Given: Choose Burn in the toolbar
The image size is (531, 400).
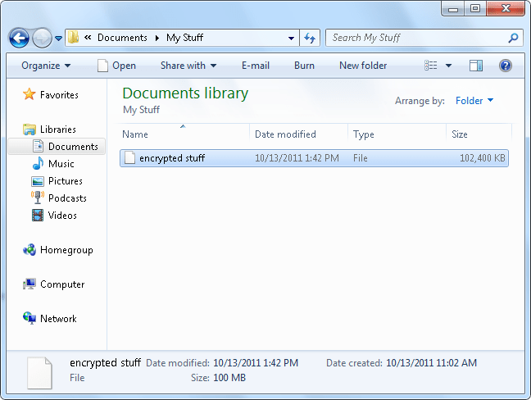Looking at the screenshot, I should coord(304,66).
